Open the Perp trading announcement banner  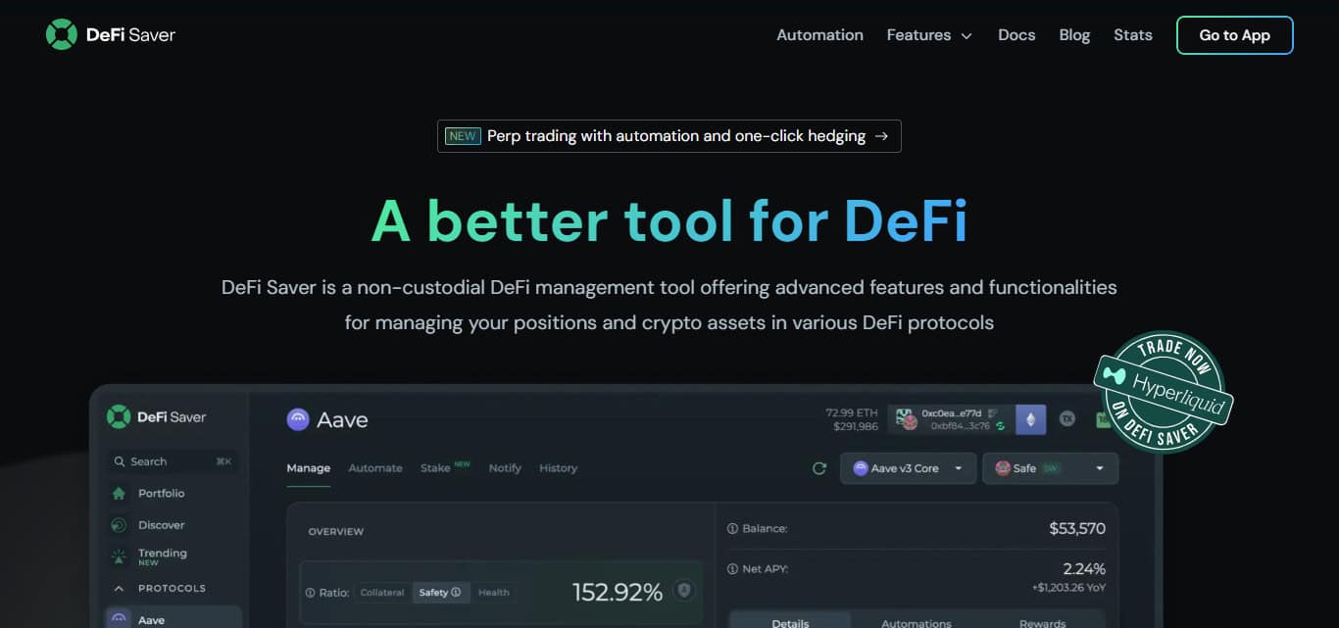669,136
